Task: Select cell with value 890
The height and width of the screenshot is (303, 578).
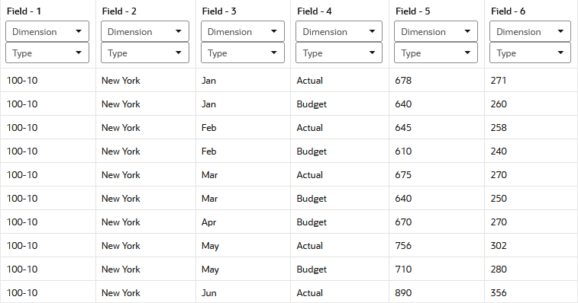Action: tap(437, 292)
